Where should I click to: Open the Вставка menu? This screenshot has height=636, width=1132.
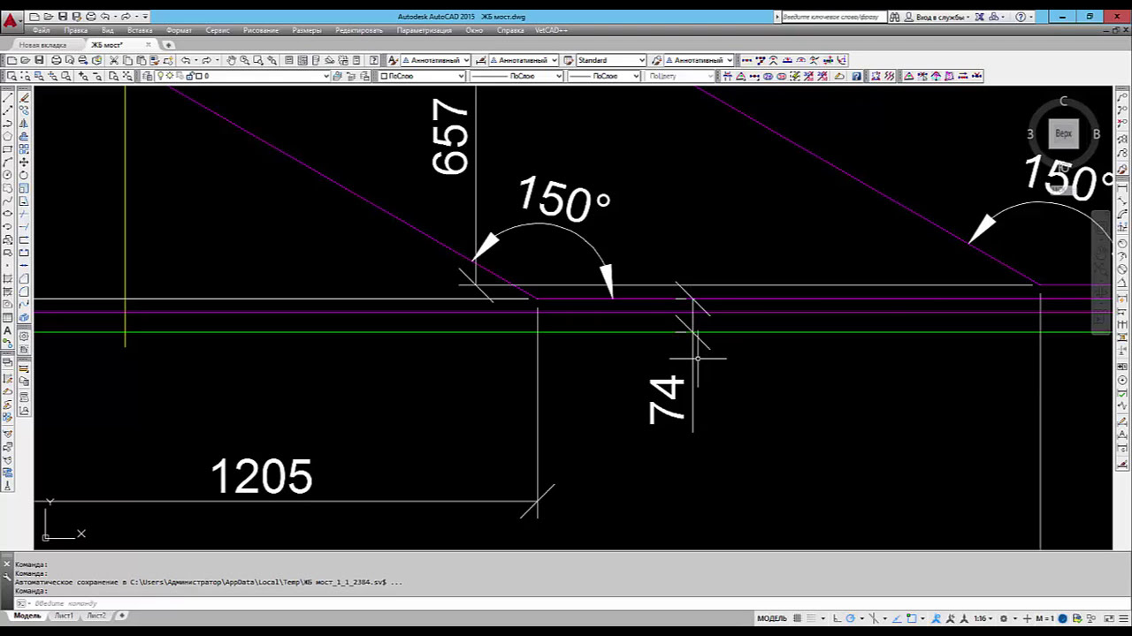point(140,30)
